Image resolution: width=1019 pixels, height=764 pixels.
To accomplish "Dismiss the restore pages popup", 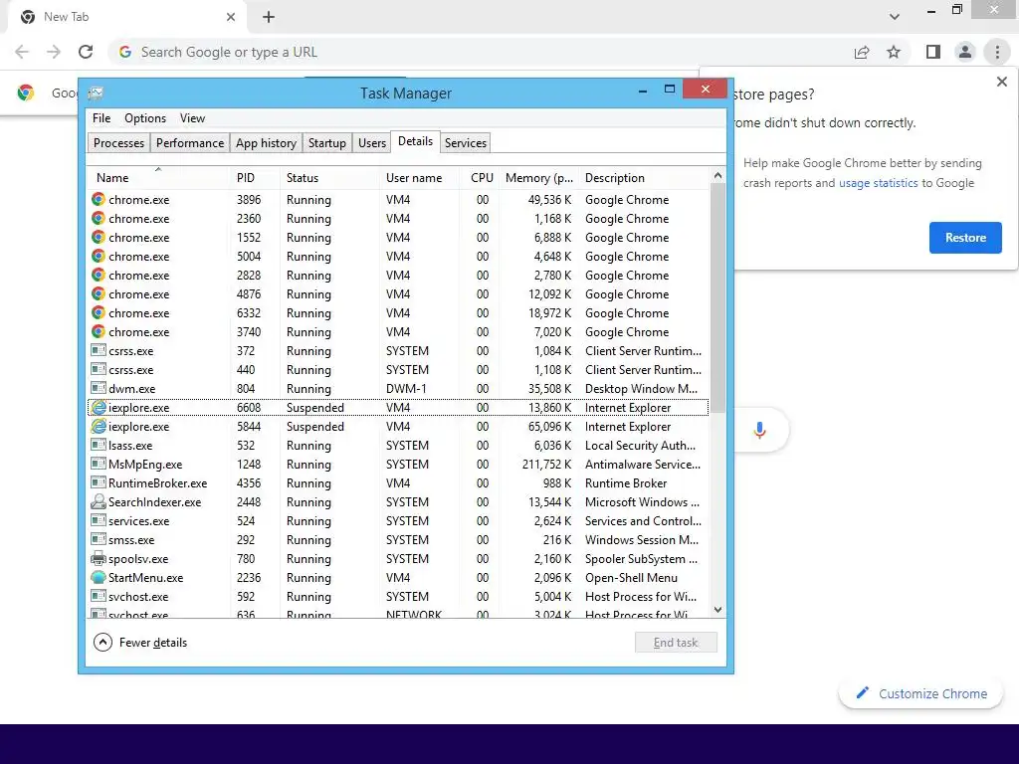I will click(x=1002, y=82).
